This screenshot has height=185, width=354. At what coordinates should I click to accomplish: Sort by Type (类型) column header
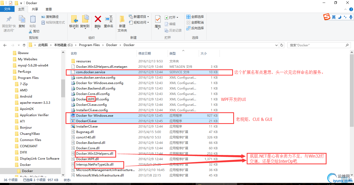click(x=183, y=53)
